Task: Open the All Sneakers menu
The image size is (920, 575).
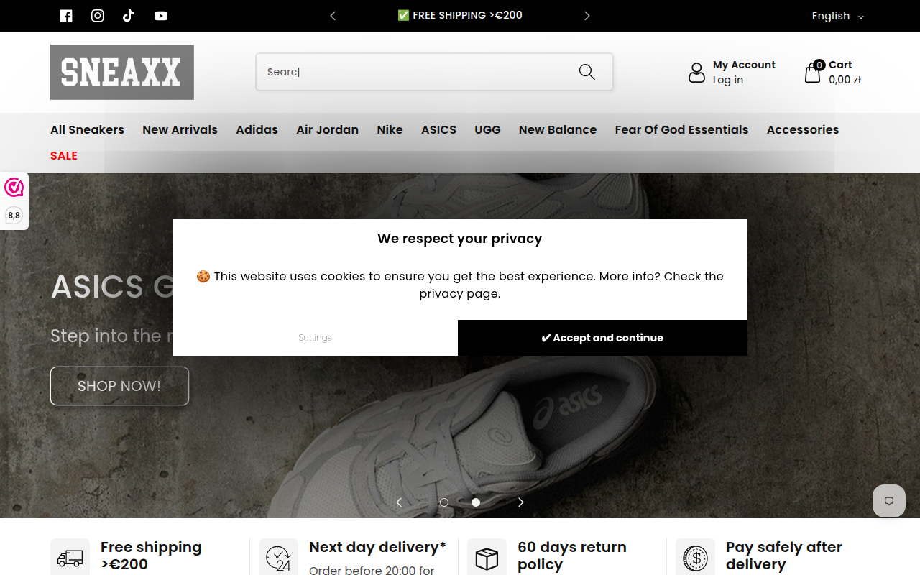Action: click(x=87, y=130)
